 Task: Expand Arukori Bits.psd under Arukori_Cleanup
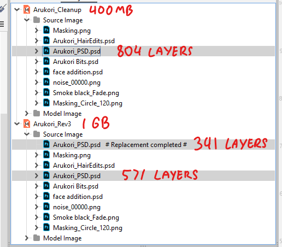[37, 61]
